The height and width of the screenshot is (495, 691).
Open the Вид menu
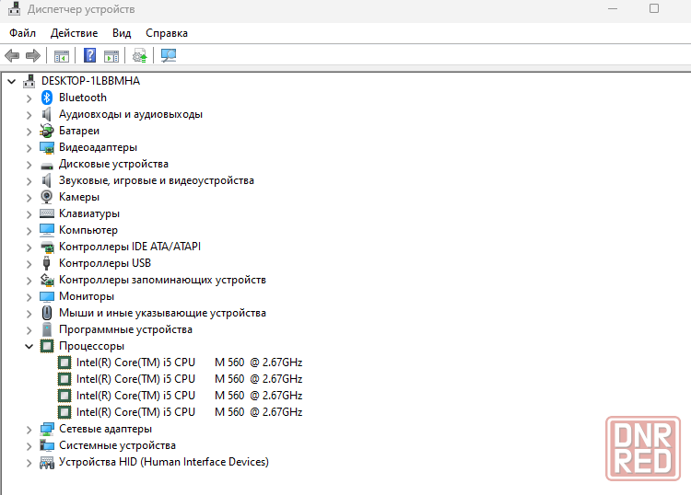click(x=122, y=33)
